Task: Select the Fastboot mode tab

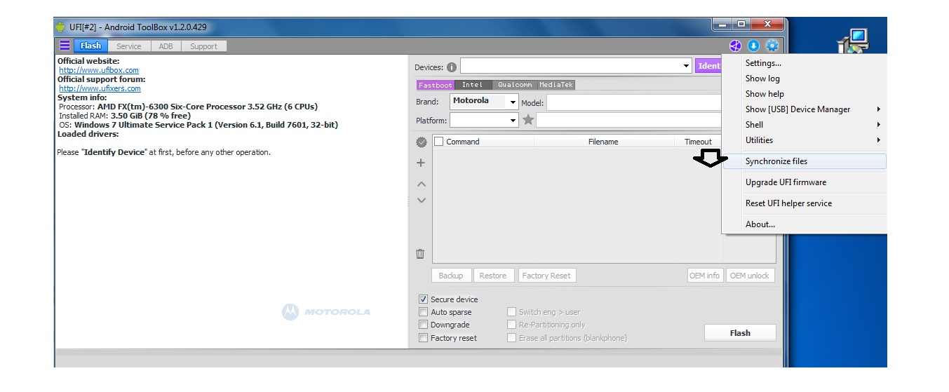Action: pos(436,85)
